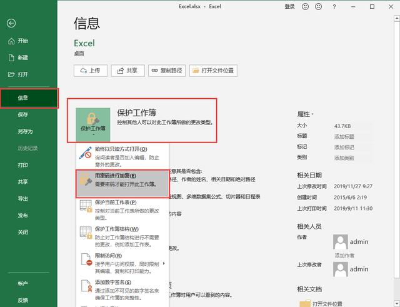
Task: Click the signature ribbon icon for 添加数字签名
Action: 86,286
